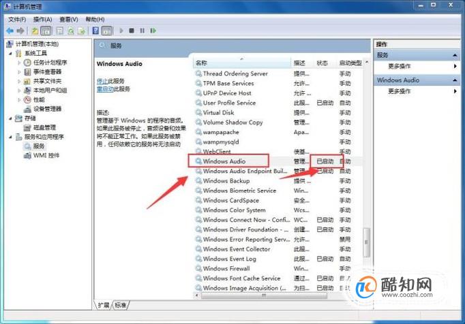Select WMI 控件 in the tree

(46, 155)
